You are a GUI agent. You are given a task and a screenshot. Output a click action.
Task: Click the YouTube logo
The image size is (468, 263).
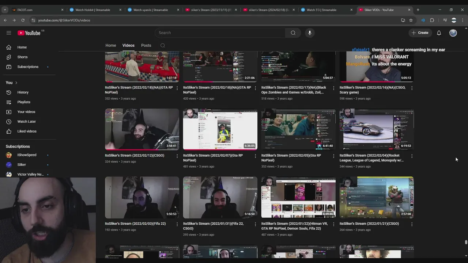tap(29, 33)
